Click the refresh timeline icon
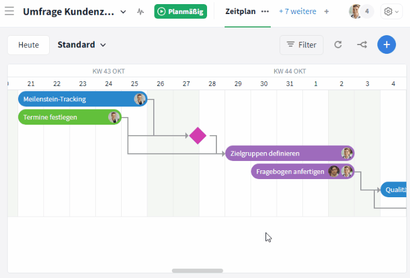The image size is (410, 278). click(x=338, y=44)
